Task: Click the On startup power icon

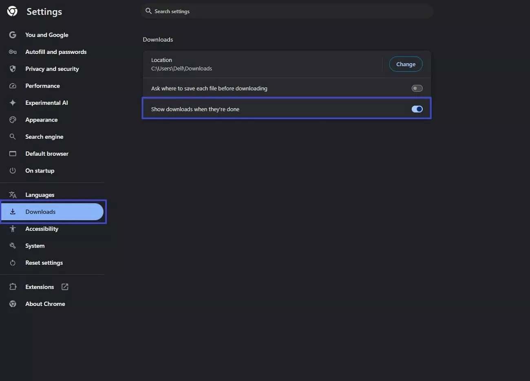Action: (13, 171)
